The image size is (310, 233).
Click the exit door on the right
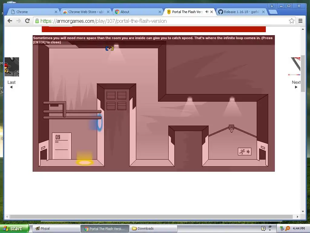click(x=262, y=154)
